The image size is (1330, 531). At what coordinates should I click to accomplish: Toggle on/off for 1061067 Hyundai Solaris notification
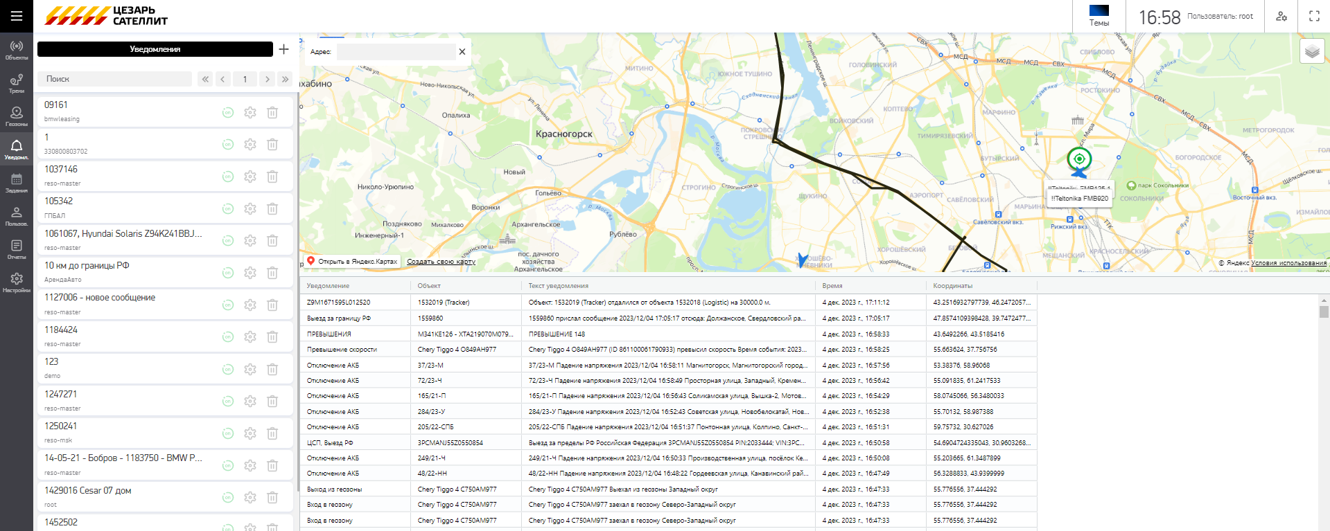coord(228,240)
